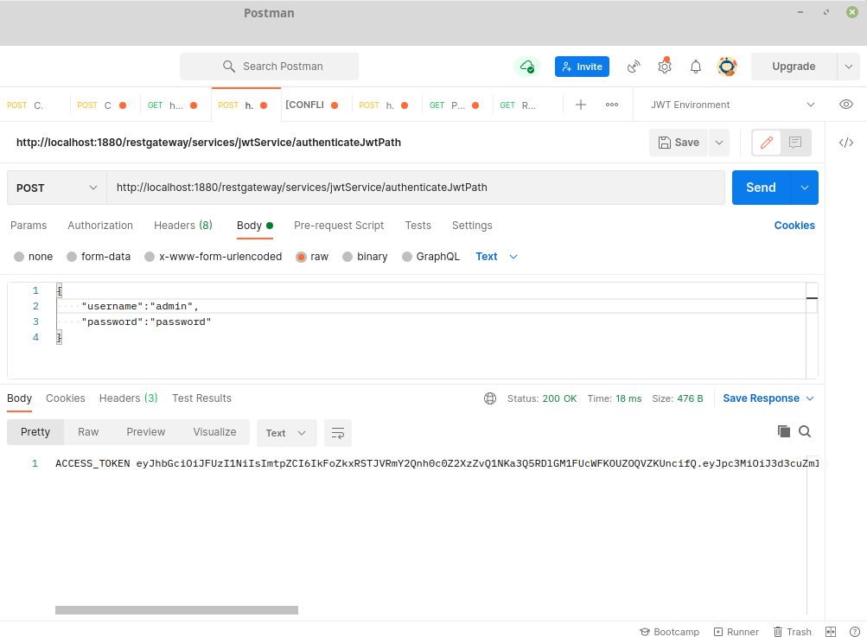
Task: Open the request Headers (8) tab
Action: point(183,226)
